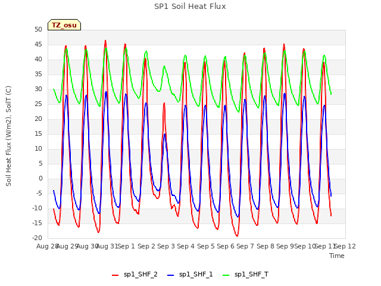Image resolution: width=381 pixels, height=286 pixels.
Task: Click the y-axis value 45
Action: pos(38,45)
